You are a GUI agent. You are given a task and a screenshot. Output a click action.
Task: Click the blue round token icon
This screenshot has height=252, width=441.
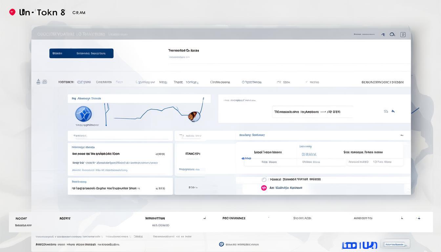83,114
